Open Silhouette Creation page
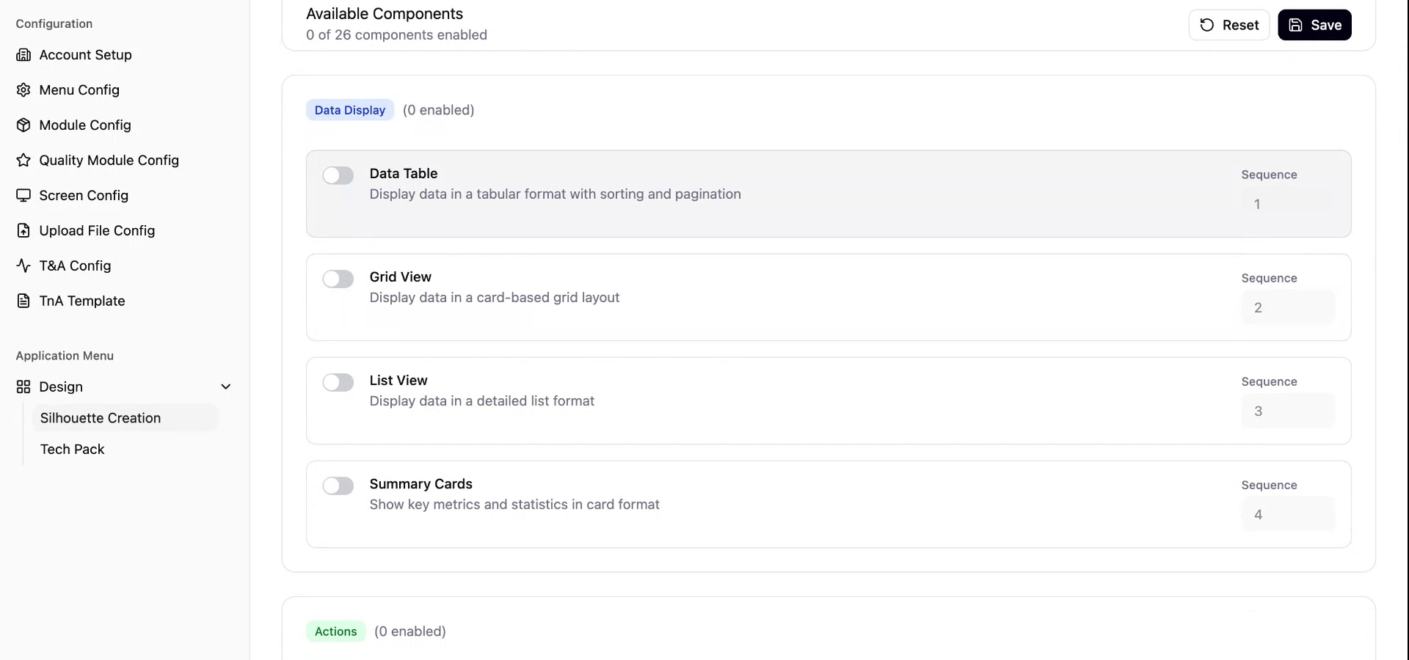Viewport: 1409px width, 660px height. coord(100,418)
